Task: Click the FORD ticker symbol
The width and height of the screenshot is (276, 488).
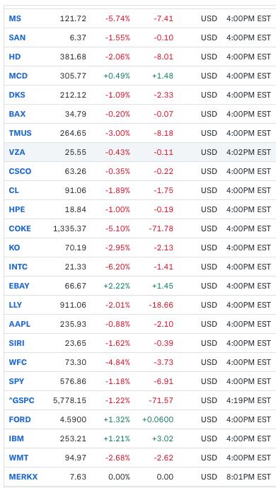Action: click(20, 419)
